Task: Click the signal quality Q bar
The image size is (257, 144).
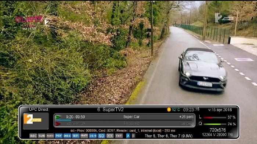Action: (215, 124)
